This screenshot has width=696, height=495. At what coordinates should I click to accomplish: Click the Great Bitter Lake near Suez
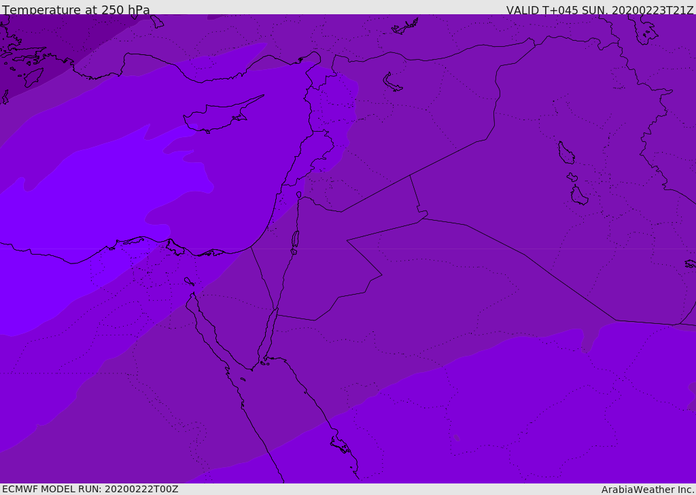tap(189, 281)
